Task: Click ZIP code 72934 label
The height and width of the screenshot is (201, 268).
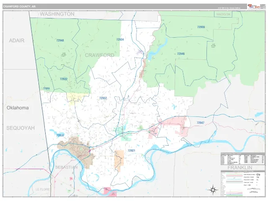Action: [120, 39]
